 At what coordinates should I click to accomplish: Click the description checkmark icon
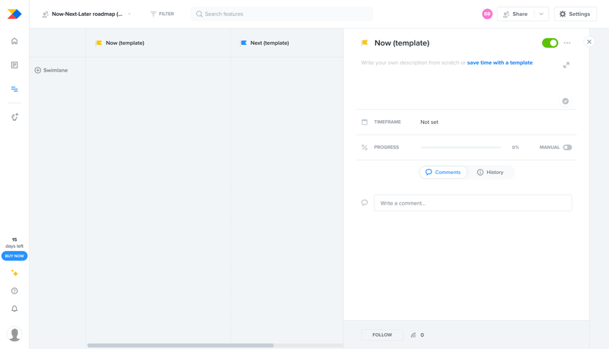tap(566, 101)
